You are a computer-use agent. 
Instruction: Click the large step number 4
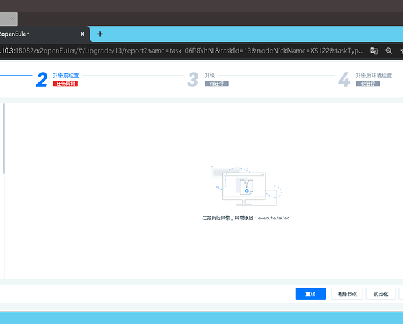tap(344, 80)
